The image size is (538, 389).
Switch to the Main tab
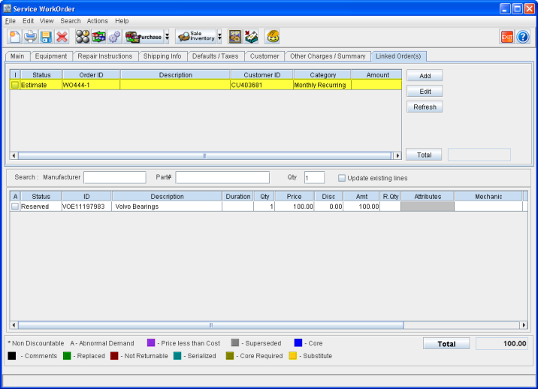click(x=17, y=56)
